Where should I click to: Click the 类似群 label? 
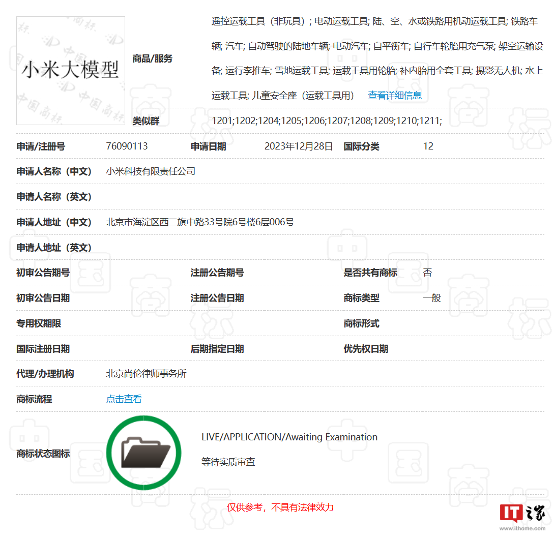pos(146,121)
